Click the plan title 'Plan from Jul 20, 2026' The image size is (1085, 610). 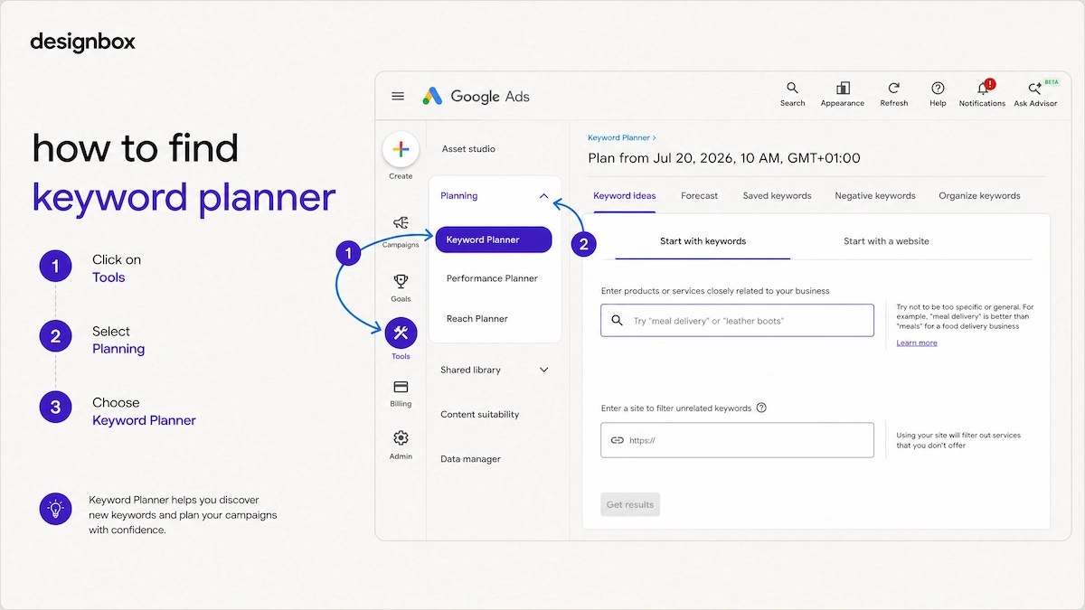pyautogui.click(x=724, y=158)
